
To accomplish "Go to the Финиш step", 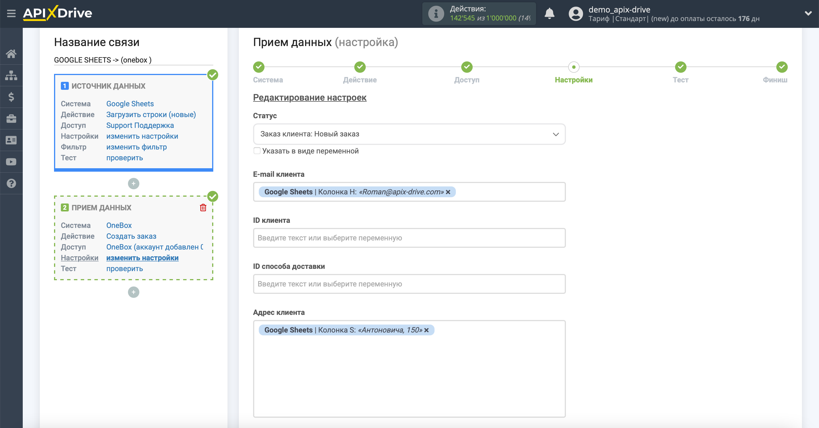I will [x=782, y=67].
